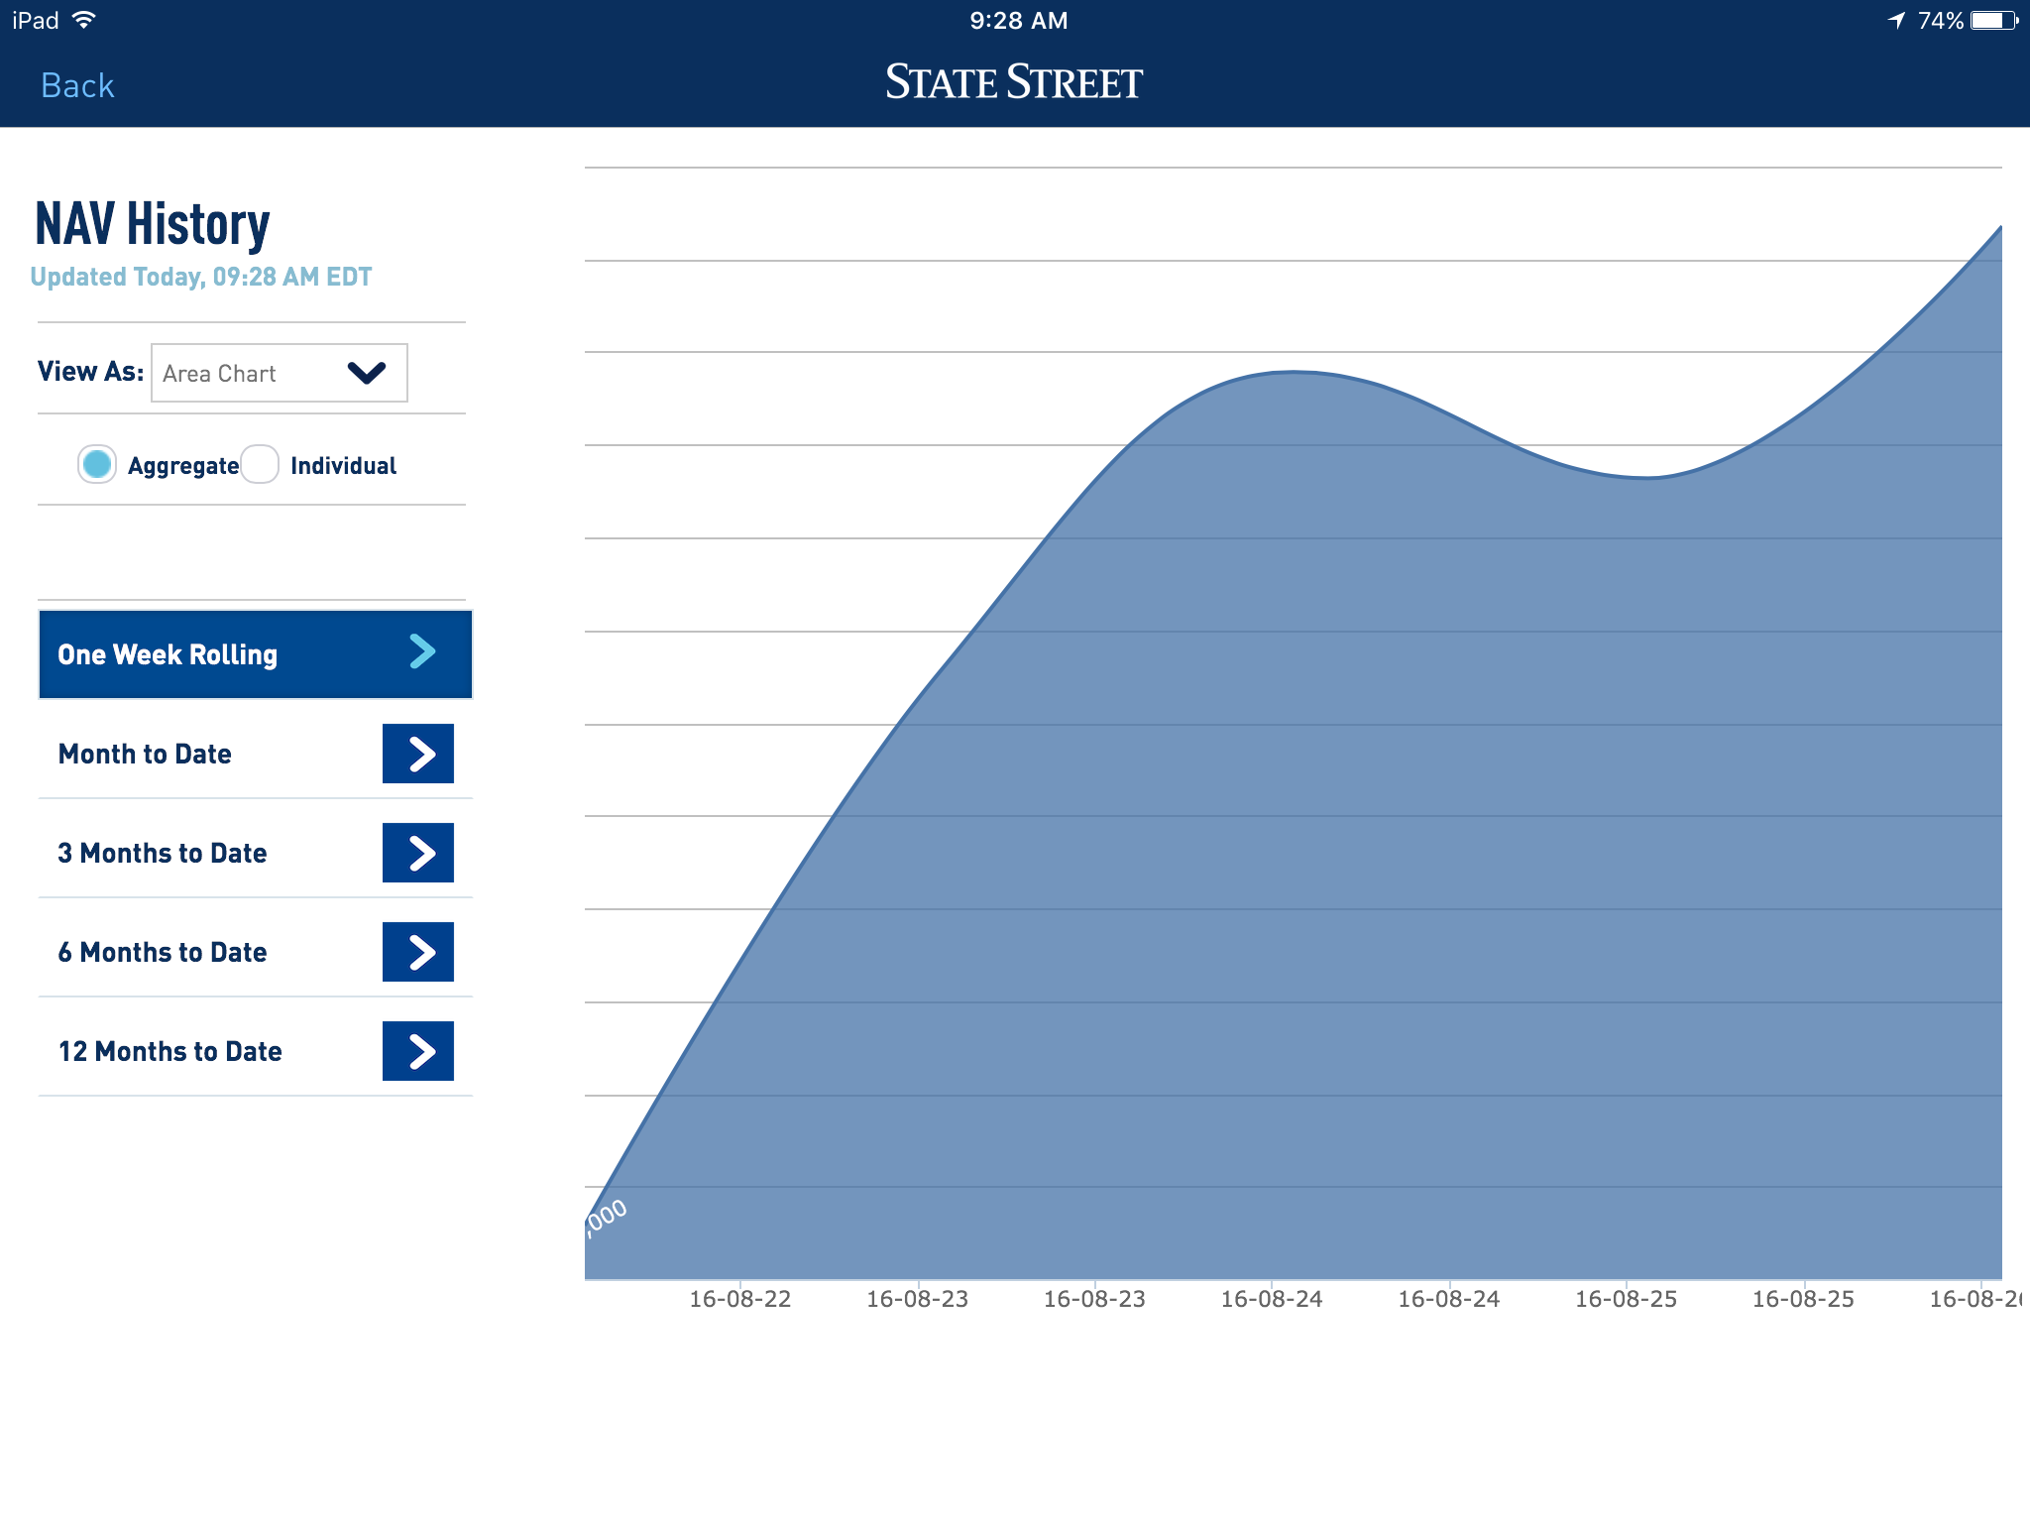The height and width of the screenshot is (1523, 2030).
Task: Go back using the Back link
Action: (x=77, y=85)
